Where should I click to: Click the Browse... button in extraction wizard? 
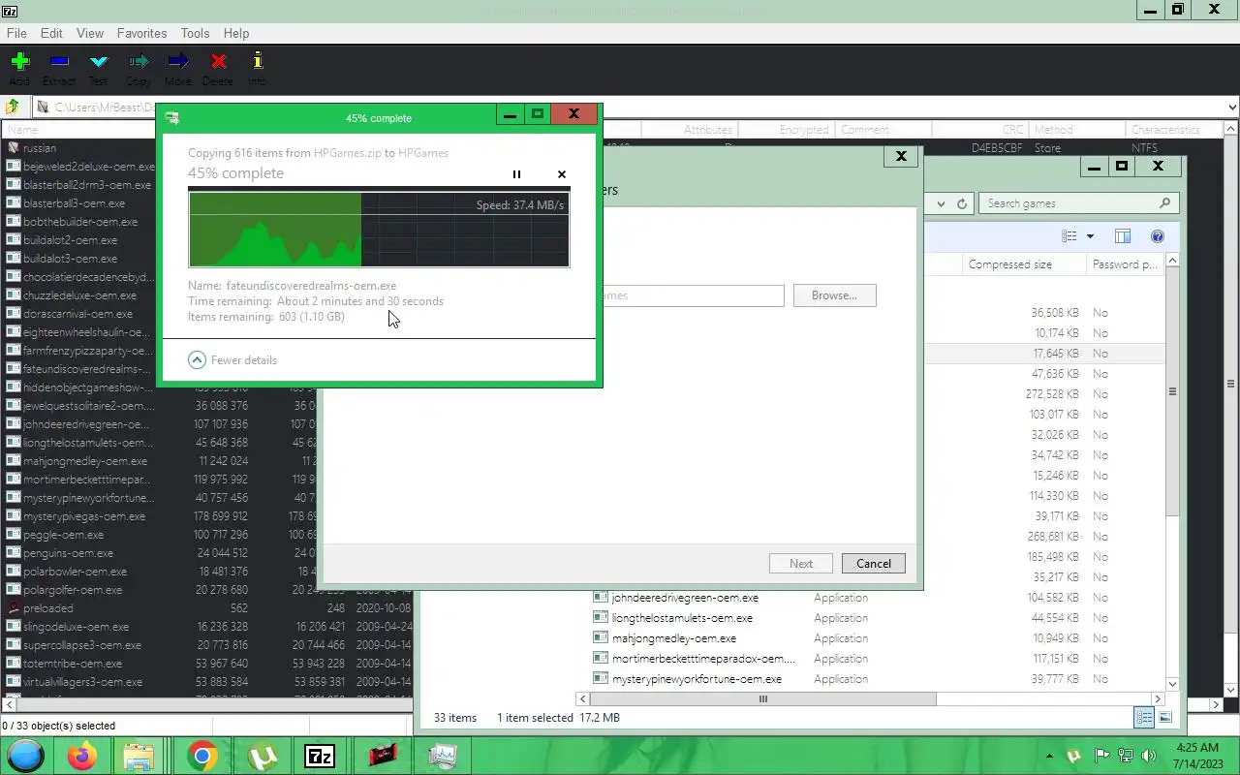pyautogui.click(x=834, y=295)
